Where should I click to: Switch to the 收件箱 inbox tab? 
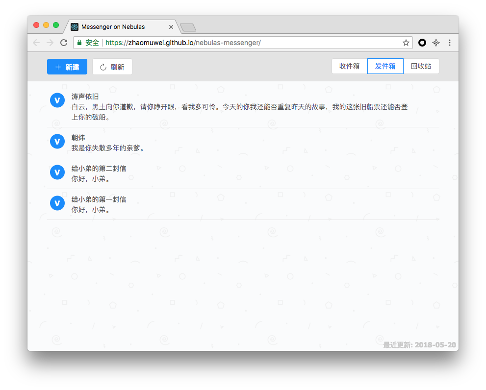(349, 66)
